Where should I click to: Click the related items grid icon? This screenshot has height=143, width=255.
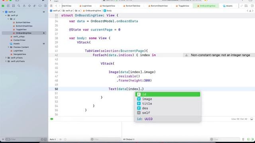pyautogui.click(x=51, y=6)
